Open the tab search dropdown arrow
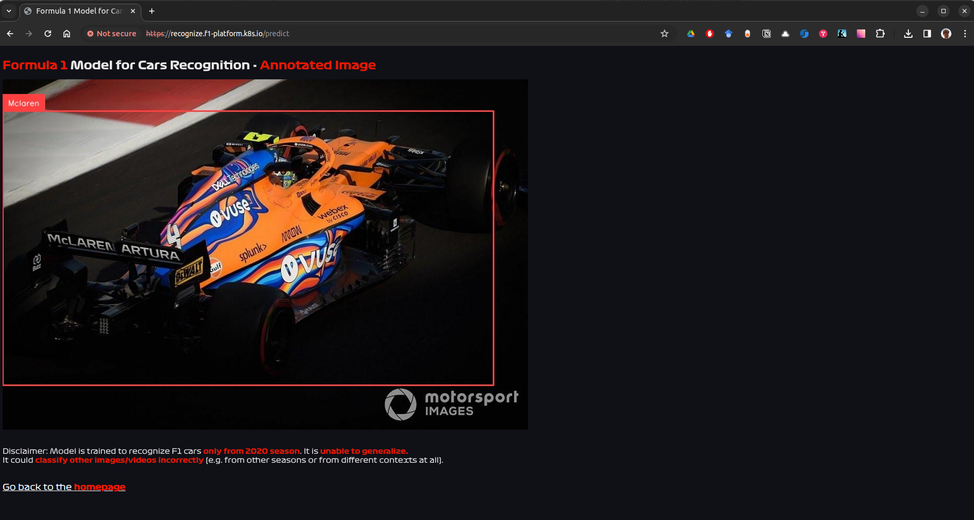 (9, 11)
